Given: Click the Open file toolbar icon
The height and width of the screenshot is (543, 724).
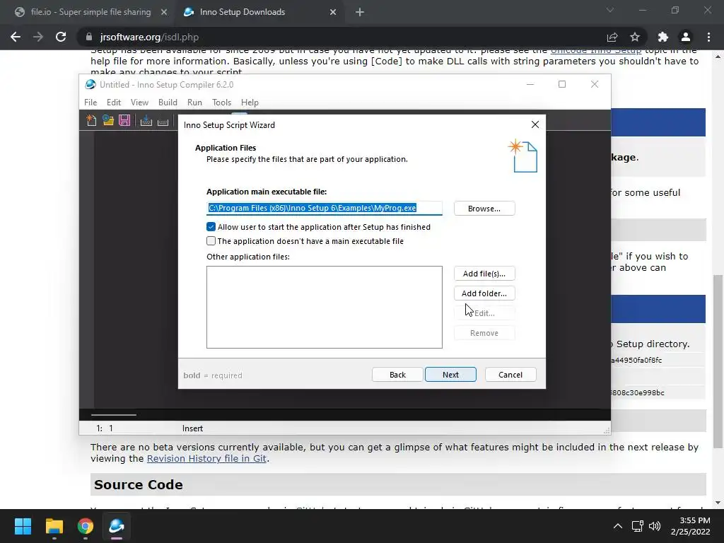Looking at the screenshot, I should tap(108, 120).
